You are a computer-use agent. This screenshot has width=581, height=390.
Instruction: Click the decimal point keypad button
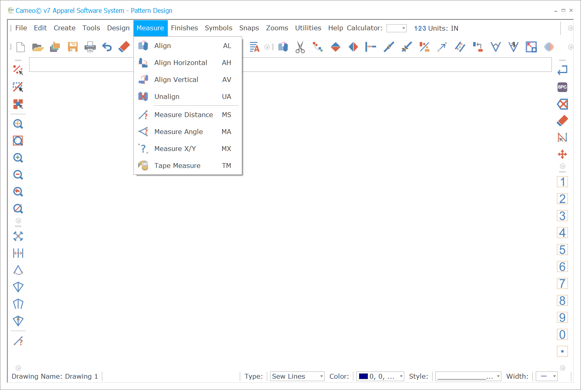pos(562,351)
